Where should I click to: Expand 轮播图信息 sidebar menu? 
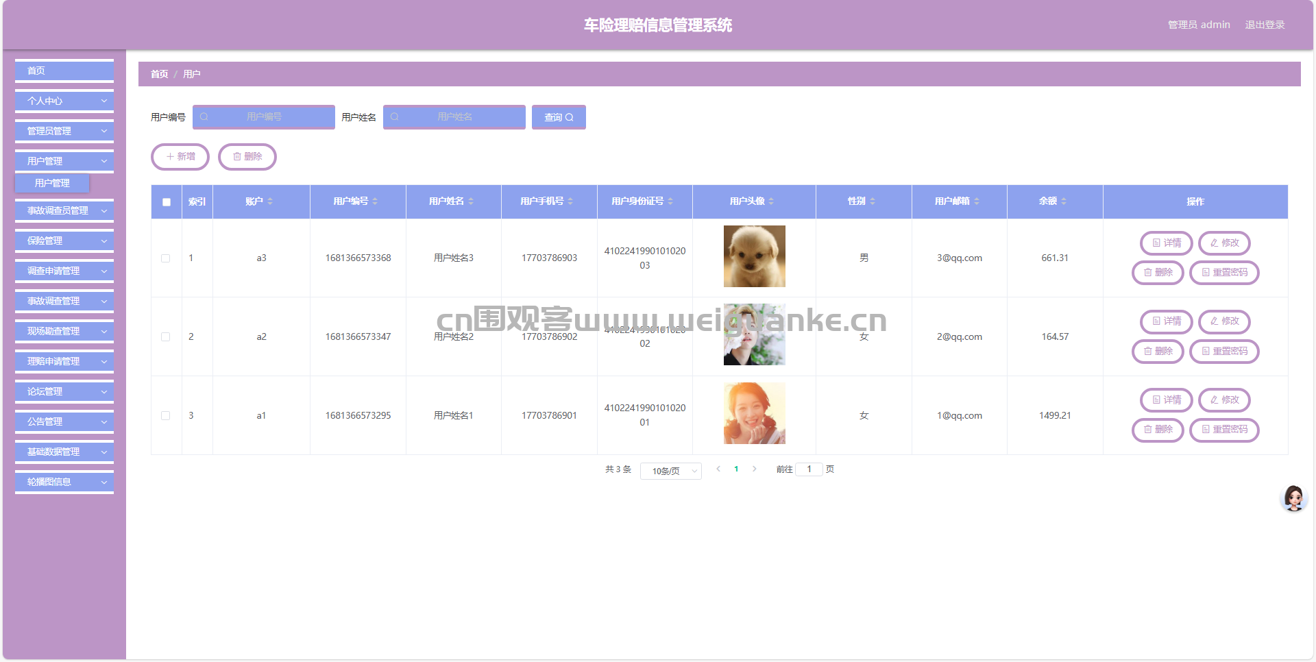(x=64, y=482)
